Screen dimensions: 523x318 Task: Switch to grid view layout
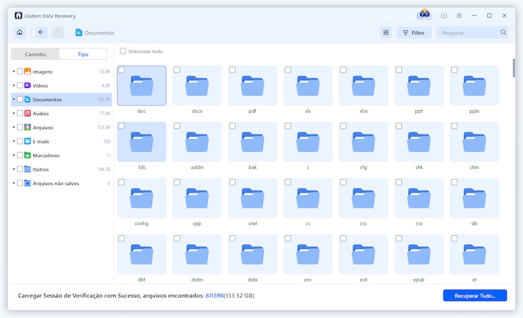(x=386, y=32)
